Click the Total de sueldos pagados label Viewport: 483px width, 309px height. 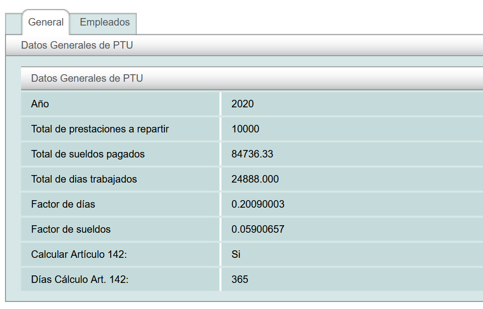pos(88,154)
